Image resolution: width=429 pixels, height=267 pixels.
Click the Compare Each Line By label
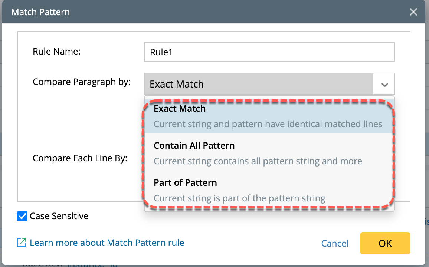click(80, 158)
